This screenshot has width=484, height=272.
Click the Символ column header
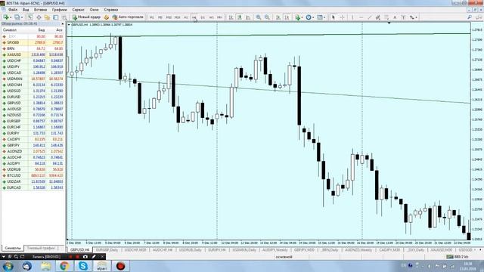click(10, 30)
